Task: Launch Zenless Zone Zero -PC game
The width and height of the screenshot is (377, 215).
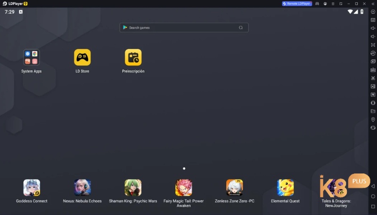Action: (x=234, y=188)
